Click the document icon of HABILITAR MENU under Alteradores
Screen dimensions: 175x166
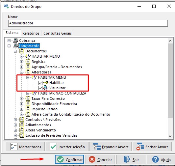click(x=34, y=77)
